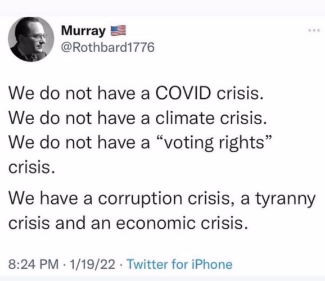The width and height of the screenshot is (325, 281).
Task: Click the word corruption in the tweet
Action: [140, 200]
